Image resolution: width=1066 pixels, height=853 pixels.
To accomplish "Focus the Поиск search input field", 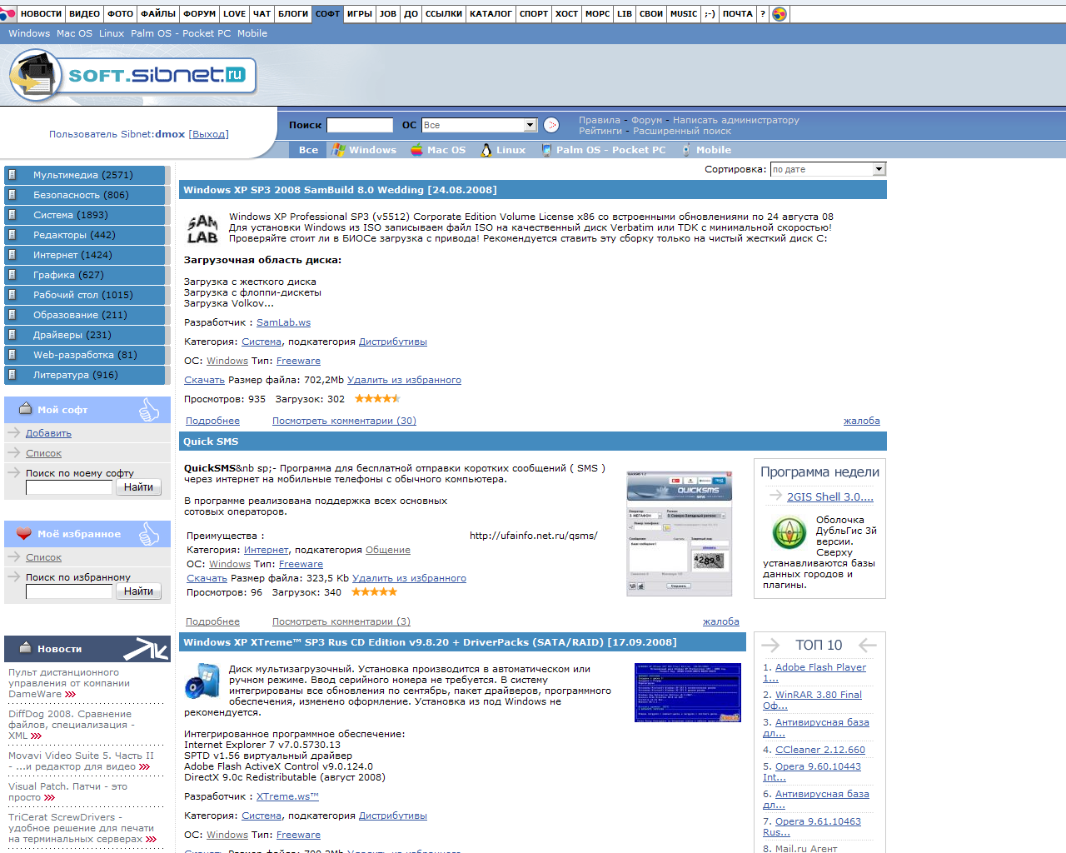I will [360, 125].
